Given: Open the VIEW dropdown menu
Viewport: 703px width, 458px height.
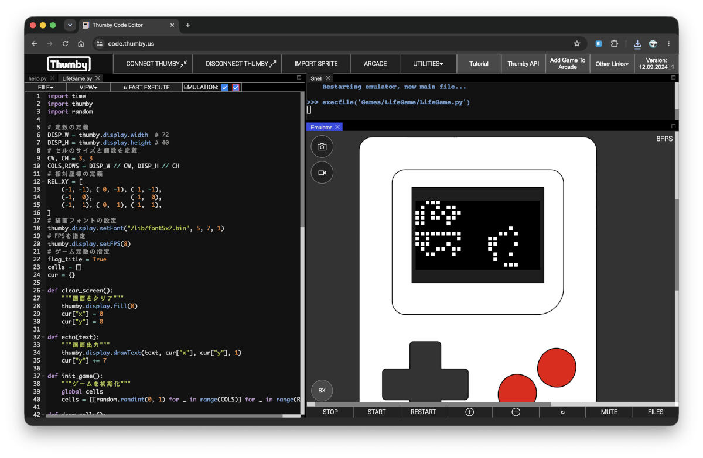Looking at the screenshot, I should pos(88,87).
